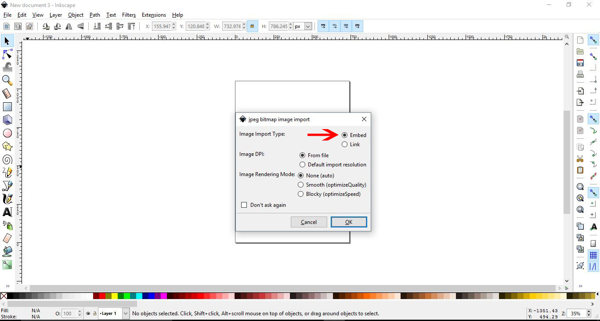Pick the None (X) color swatch
The width and height of the screenshot is (600, 321).
click(4, 296)
